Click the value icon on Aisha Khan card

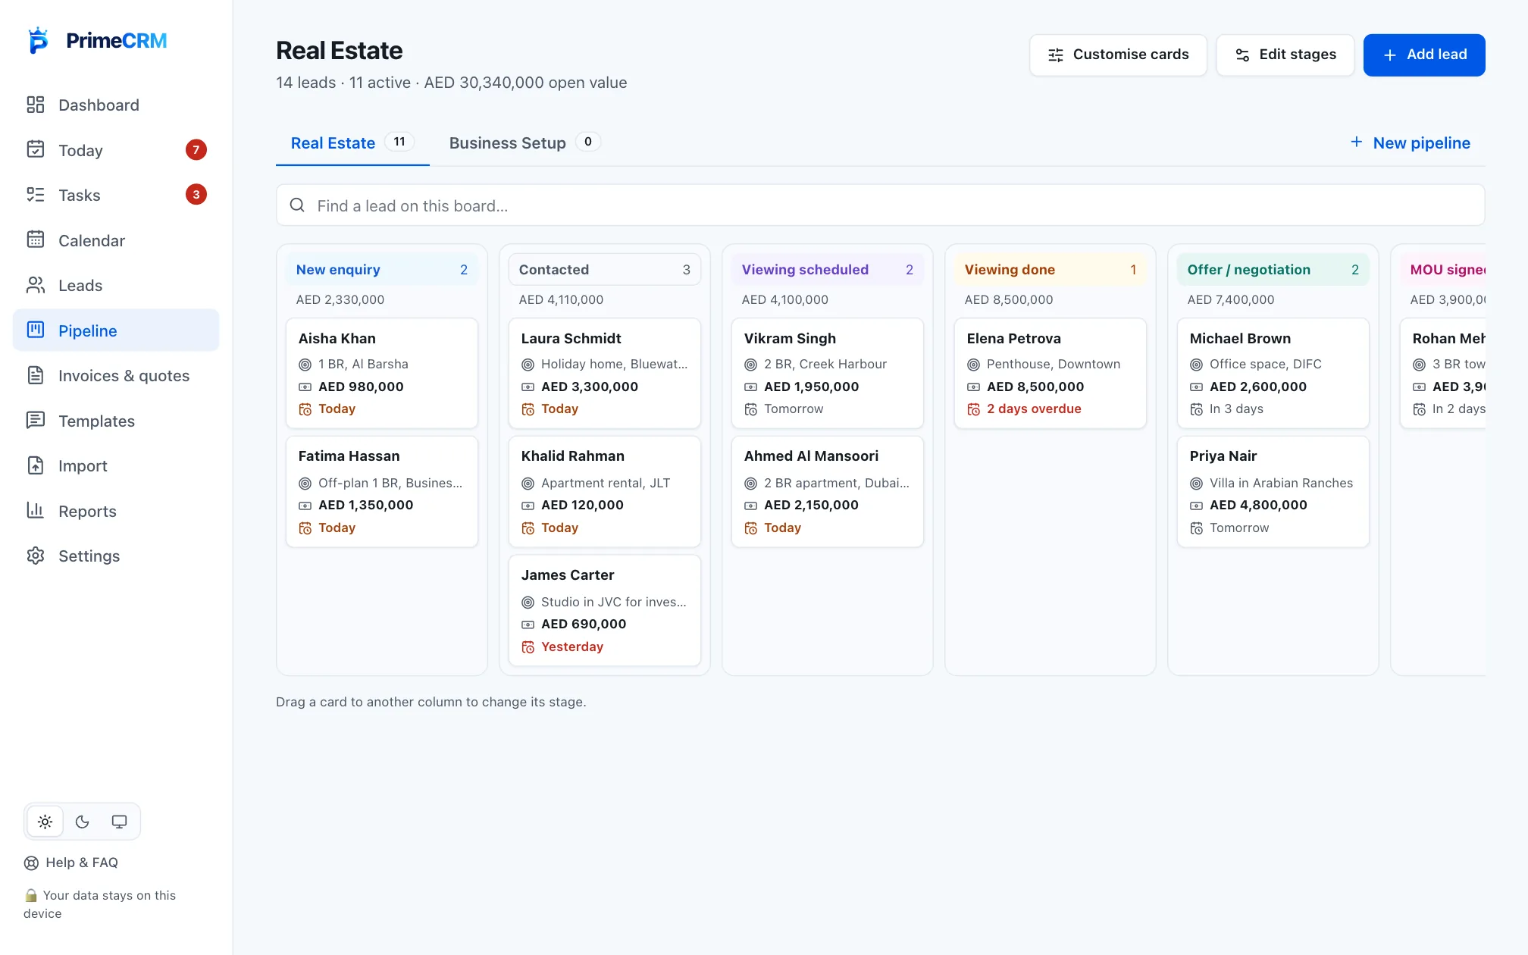pos(305,387)
